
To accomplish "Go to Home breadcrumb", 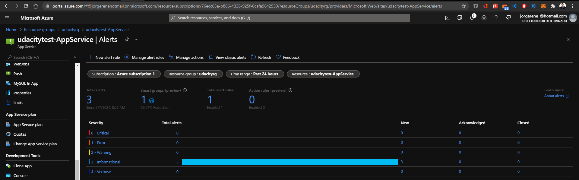I will click(12, 30).
